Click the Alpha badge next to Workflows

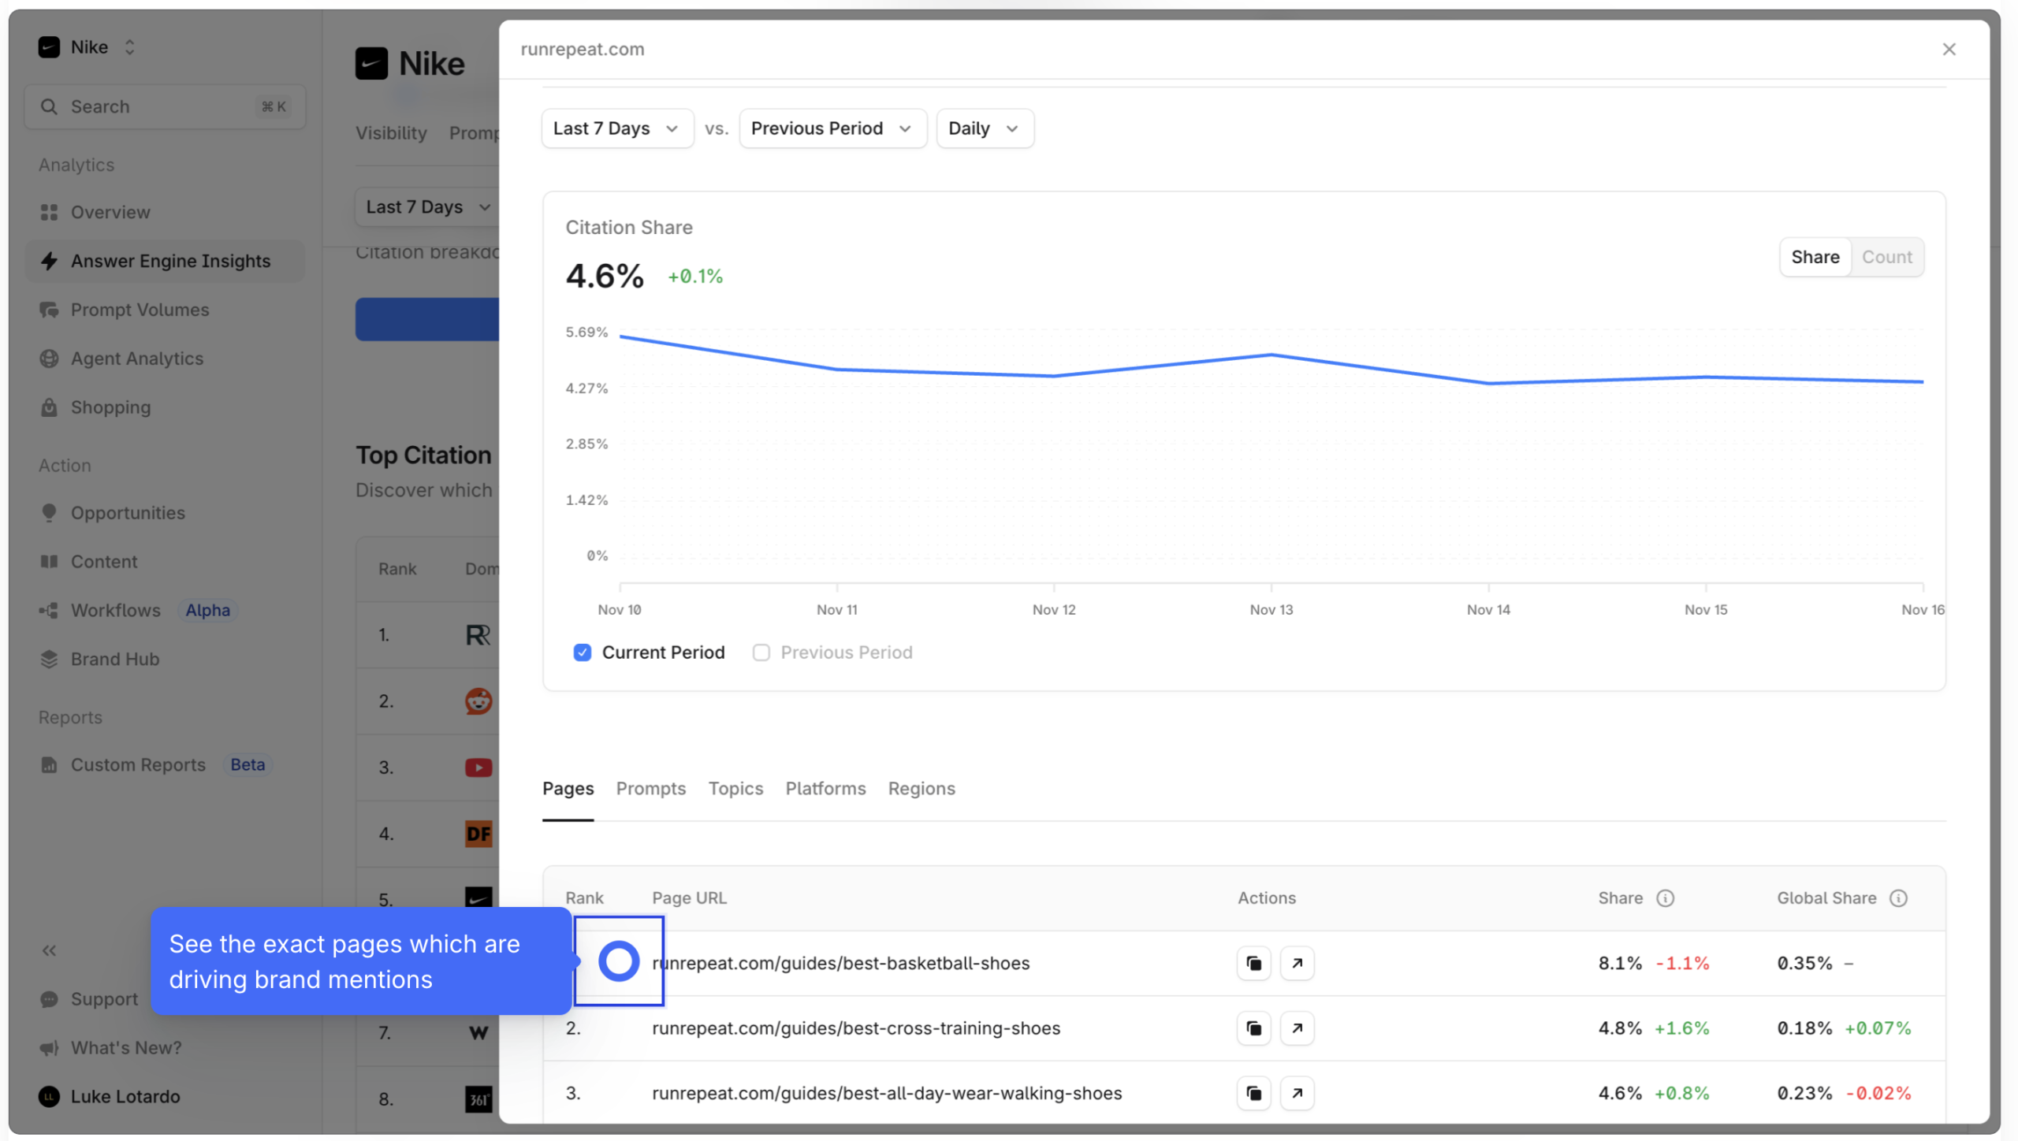207,611
